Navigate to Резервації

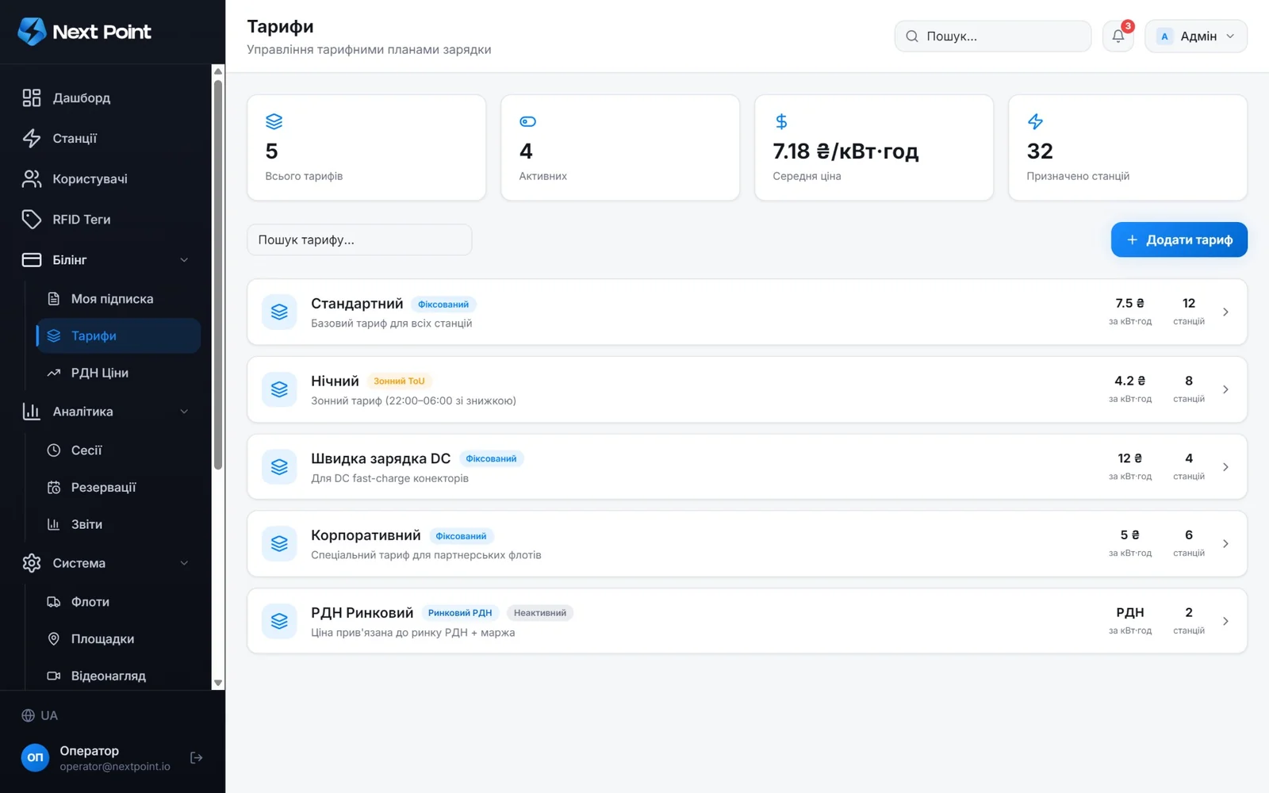[x=118, y=487]
